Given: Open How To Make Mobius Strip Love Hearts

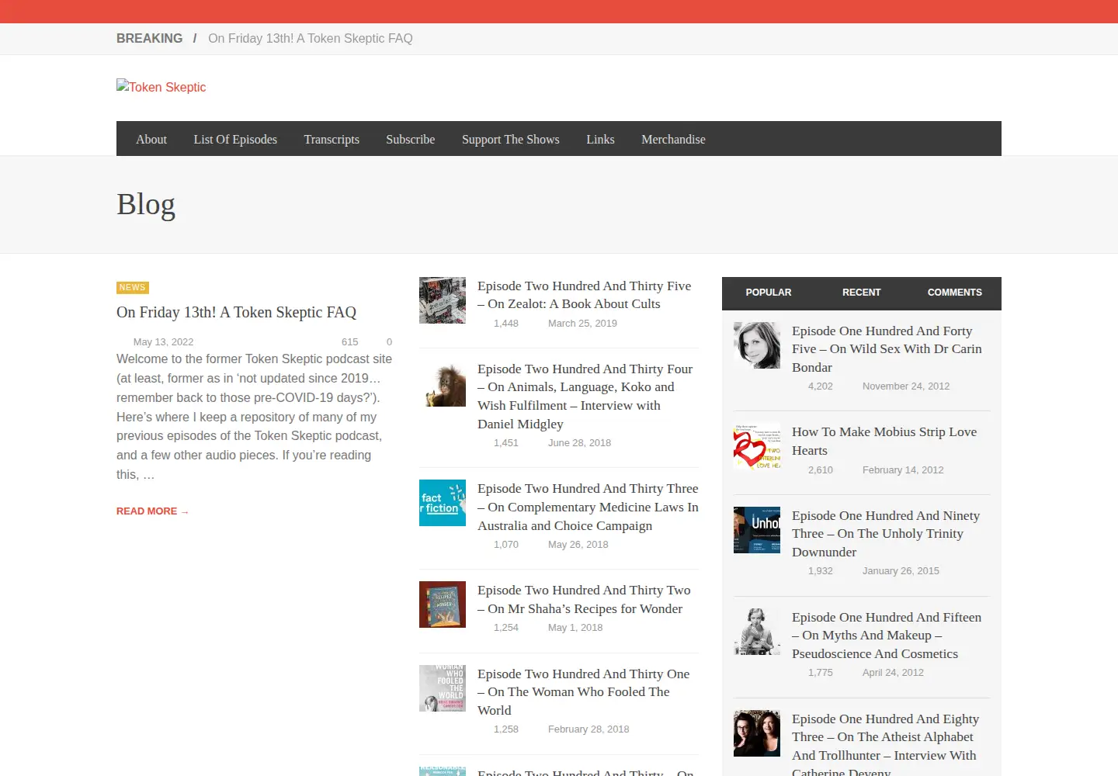Looking at the screenshot, I should pyautogui.click(x=884, y=441).
